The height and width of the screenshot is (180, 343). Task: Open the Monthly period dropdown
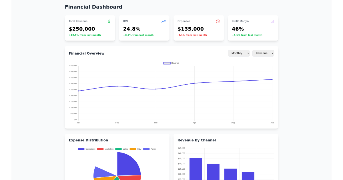click(x=239, y=53)
